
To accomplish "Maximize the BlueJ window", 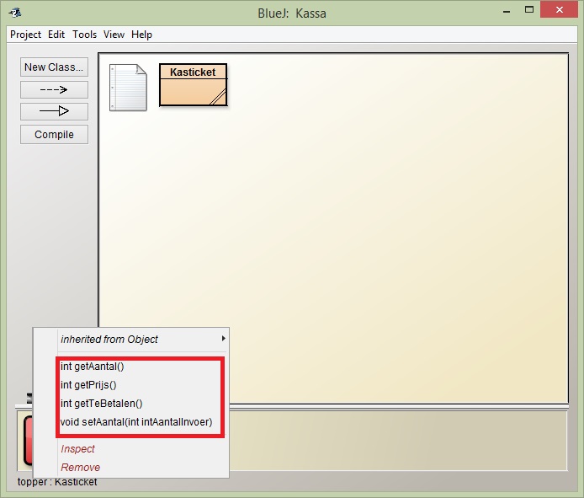I will 529,10.
